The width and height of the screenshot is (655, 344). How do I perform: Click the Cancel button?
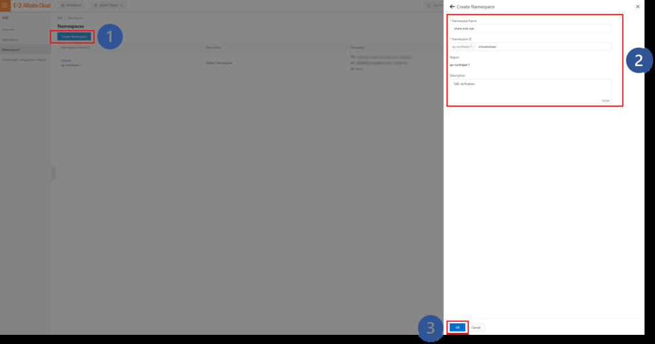pos(476,327)
